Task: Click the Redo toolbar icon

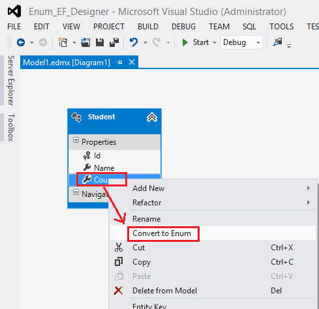Action: (x=157, y=42)
